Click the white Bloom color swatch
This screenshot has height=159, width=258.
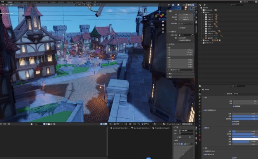[x=245, y=139]
